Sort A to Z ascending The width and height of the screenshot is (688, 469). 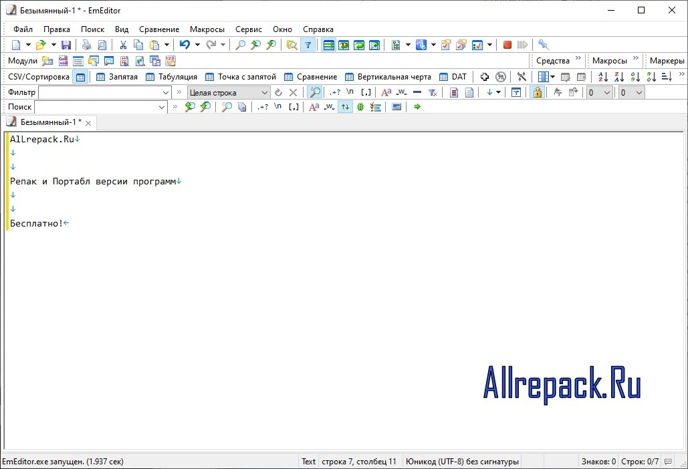click(603, 77)
